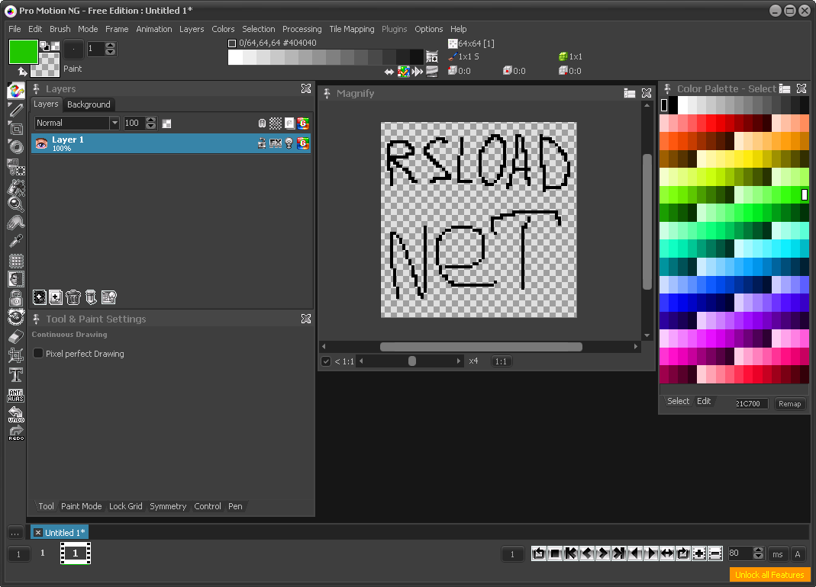This screenshot has height=587, width=816.
Task: Increase layer opacity with stepper up arrow
Action: [151, 120]
